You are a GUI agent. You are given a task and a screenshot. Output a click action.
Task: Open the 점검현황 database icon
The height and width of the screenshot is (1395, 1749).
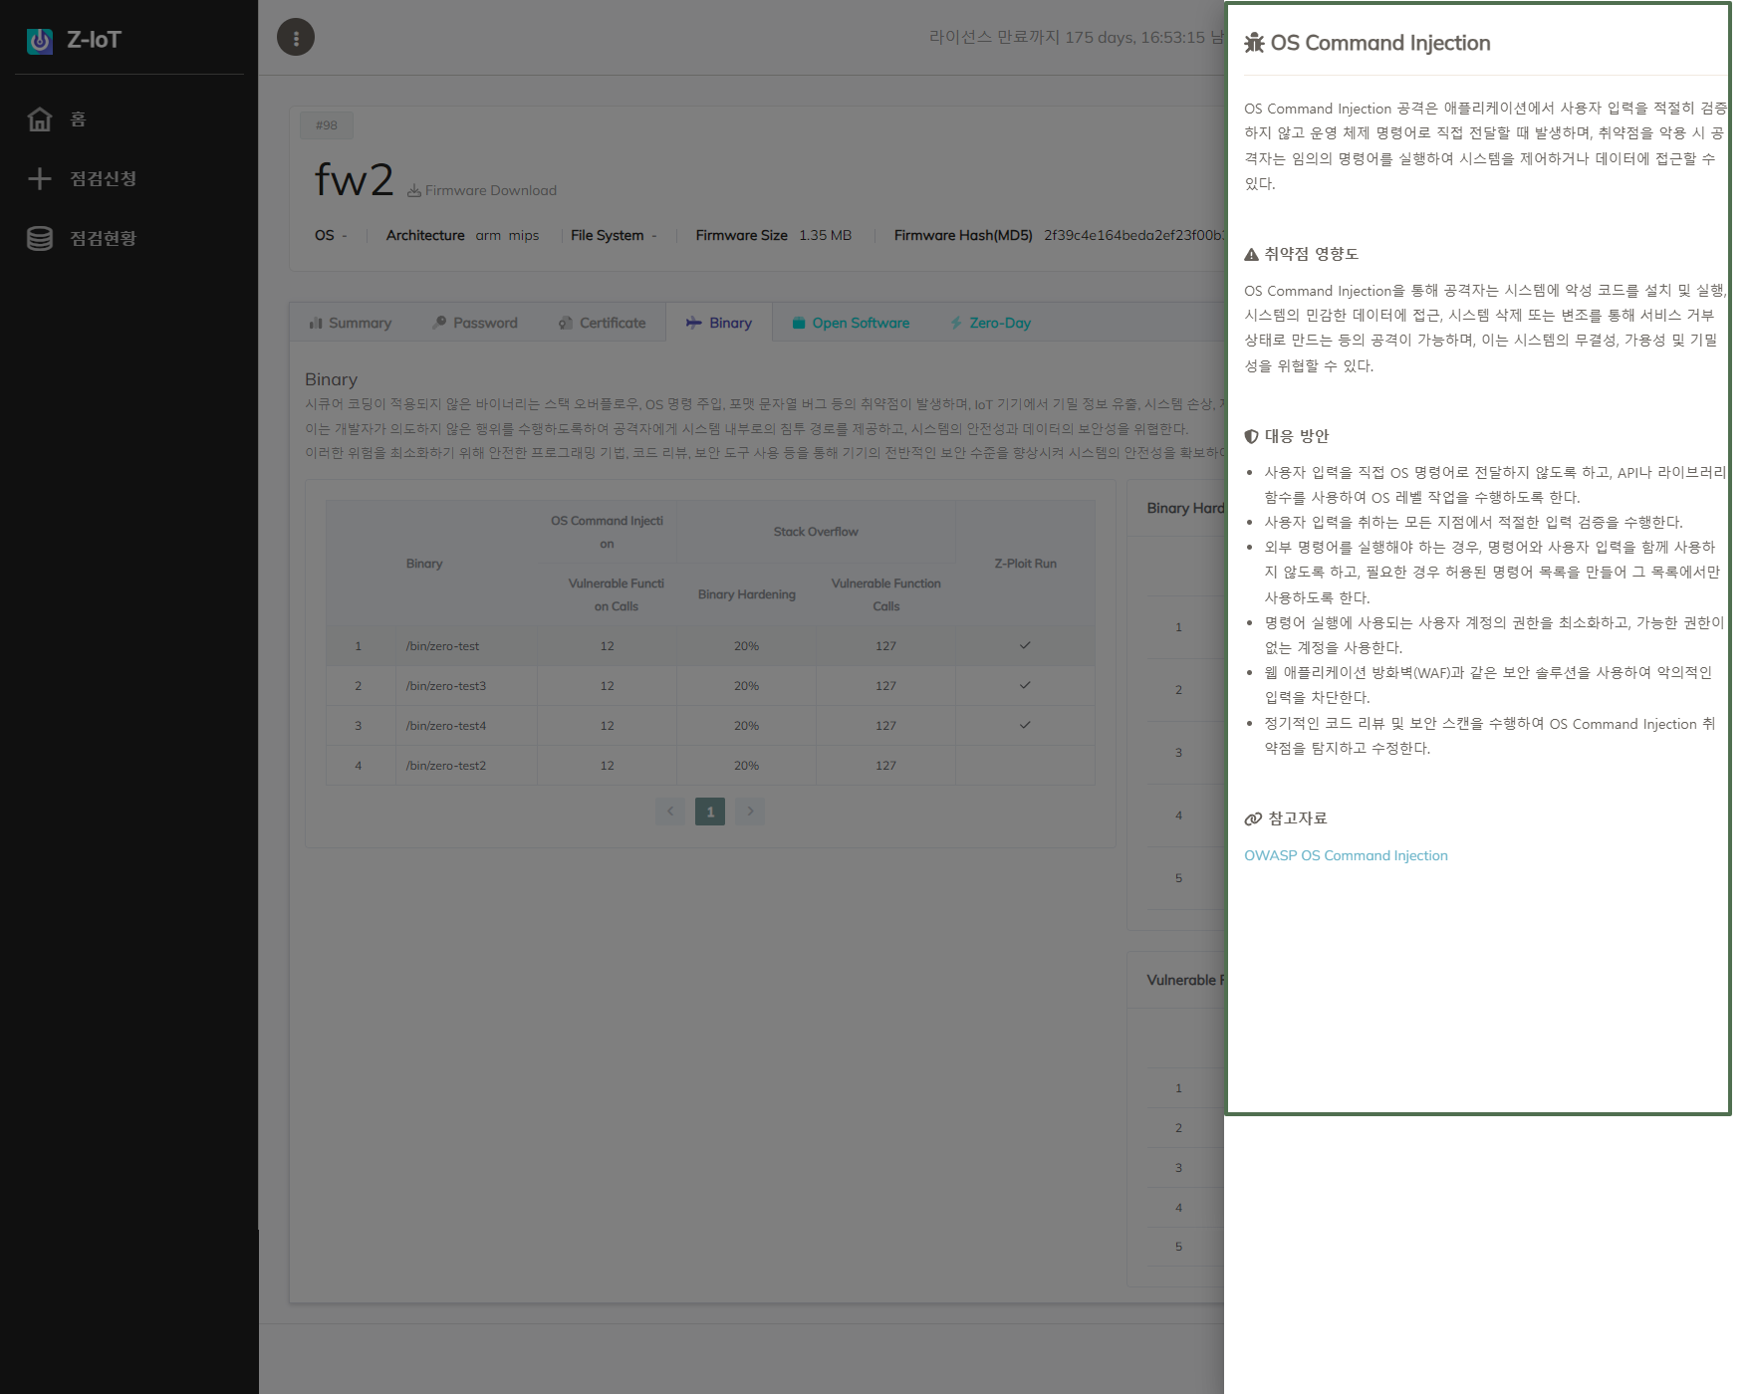point(40,239)
